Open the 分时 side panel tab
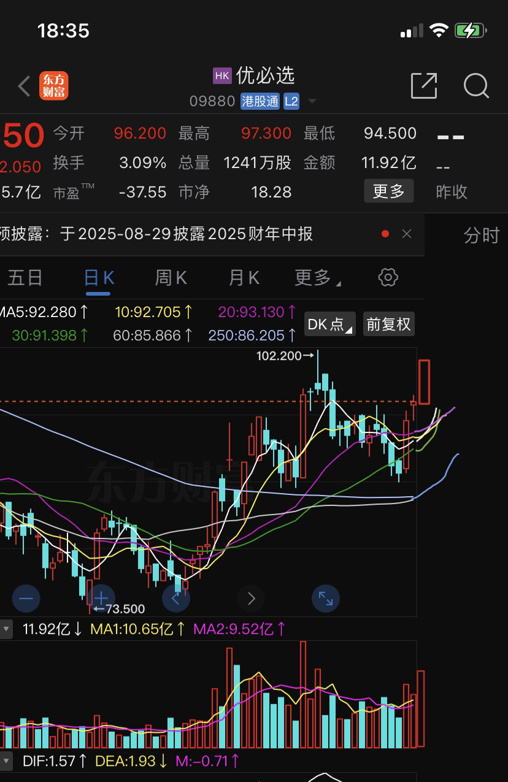Image resolution: width=508 pixels, height=782 pixels. point(482,235)
